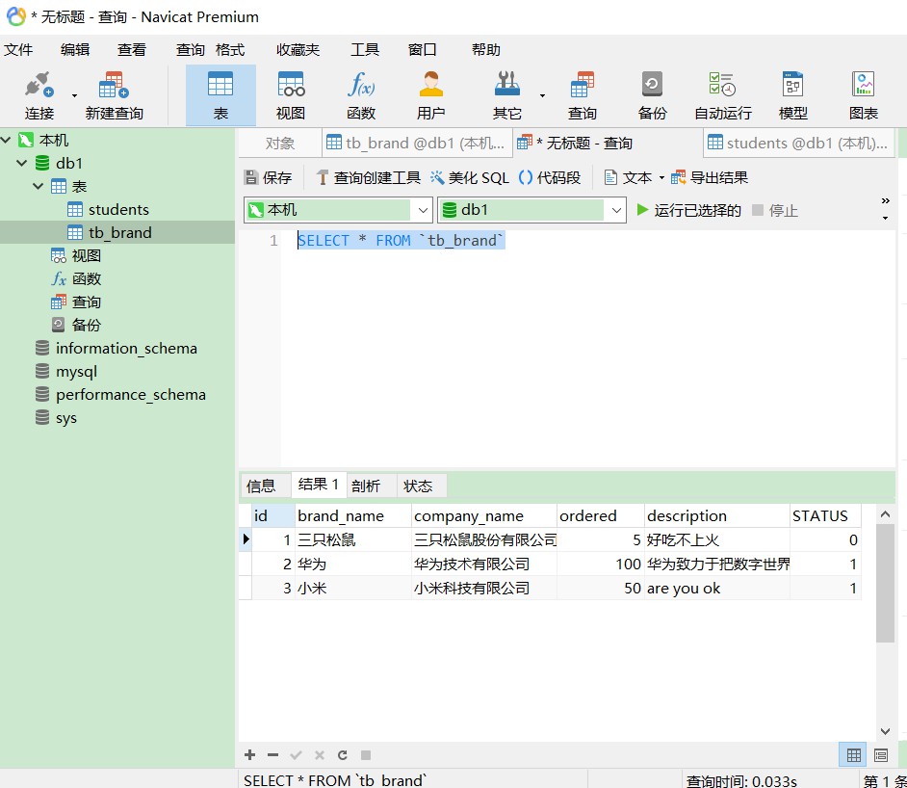Collapse the db1 database node
The width and height of the screenshot is (907, 788).
pyautogui.click(x=22, y=163)
